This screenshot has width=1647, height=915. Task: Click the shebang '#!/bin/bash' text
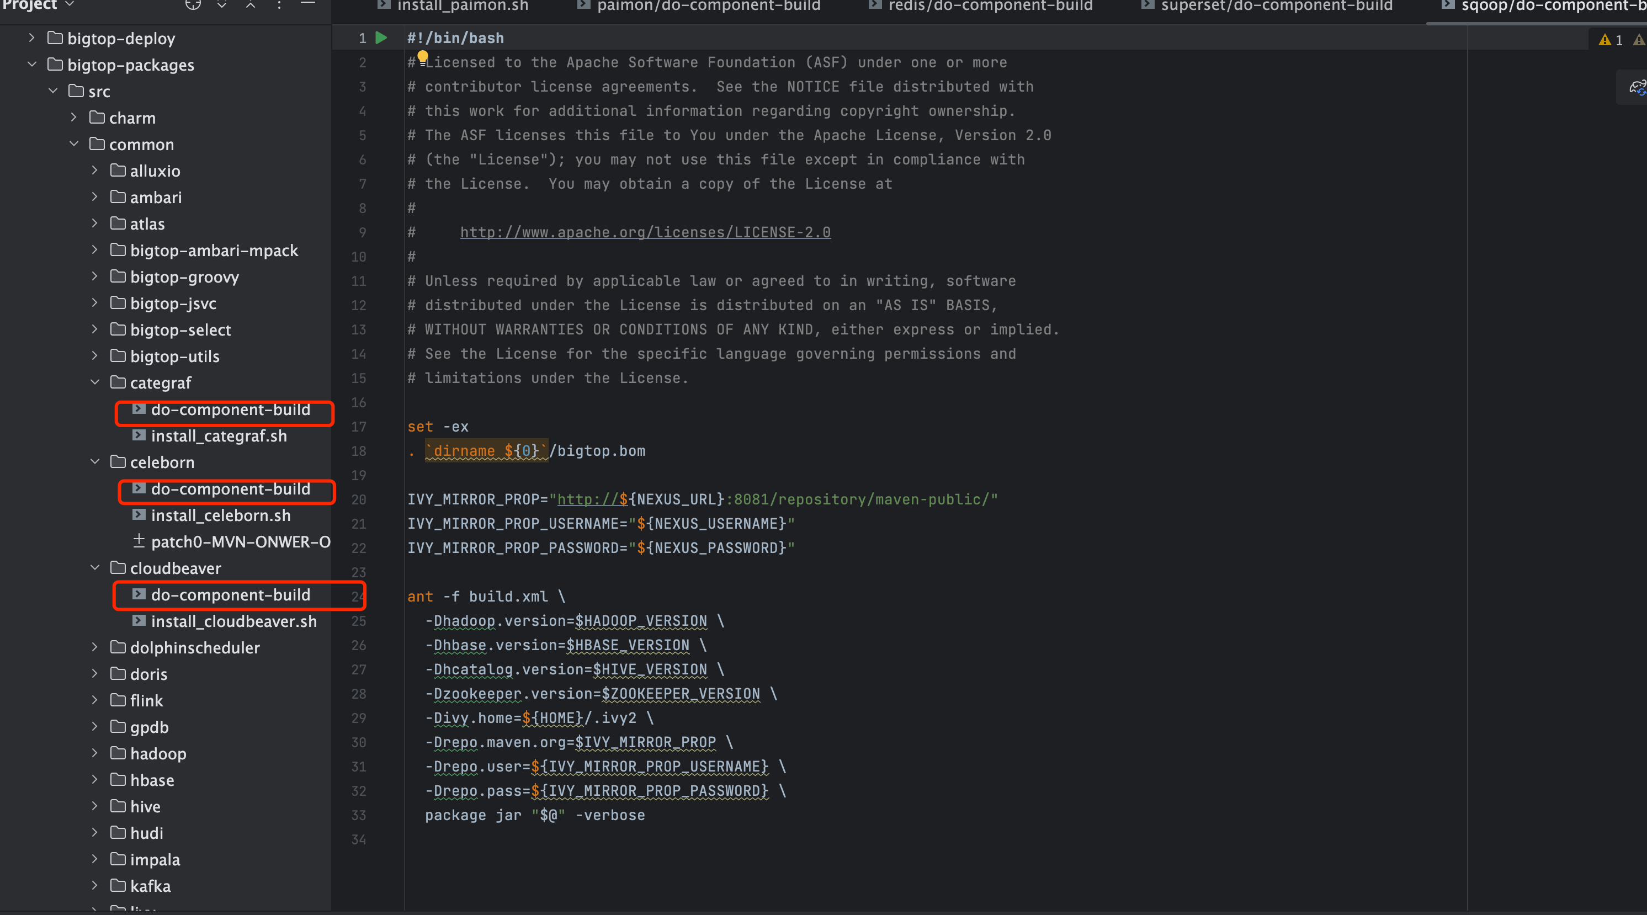tap(455, 38)
